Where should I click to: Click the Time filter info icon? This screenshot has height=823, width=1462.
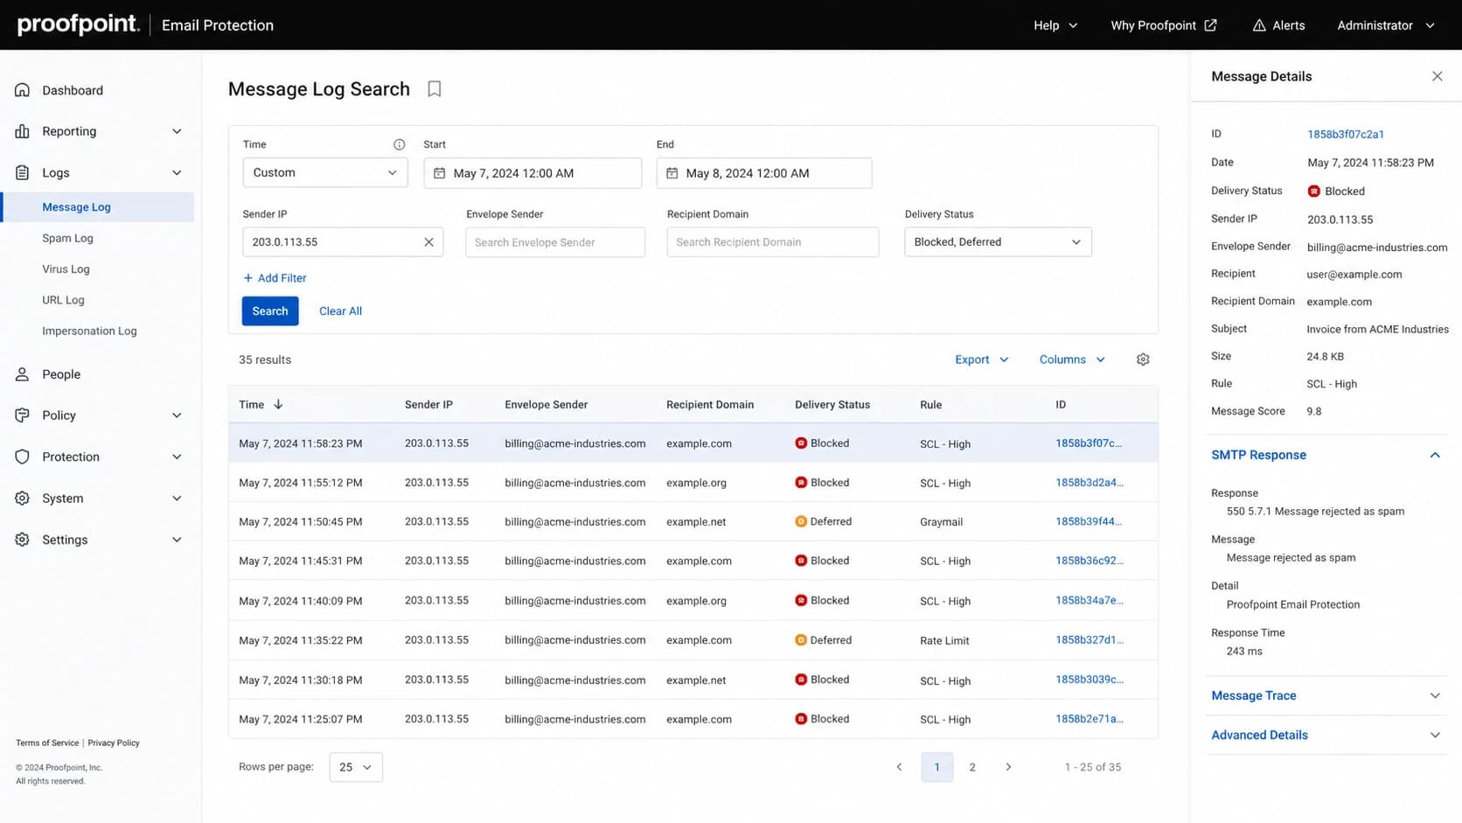(x=400, y=144)
